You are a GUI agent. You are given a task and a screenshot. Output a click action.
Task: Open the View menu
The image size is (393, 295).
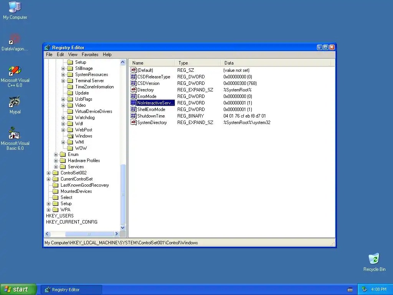(x=73, y=55)
